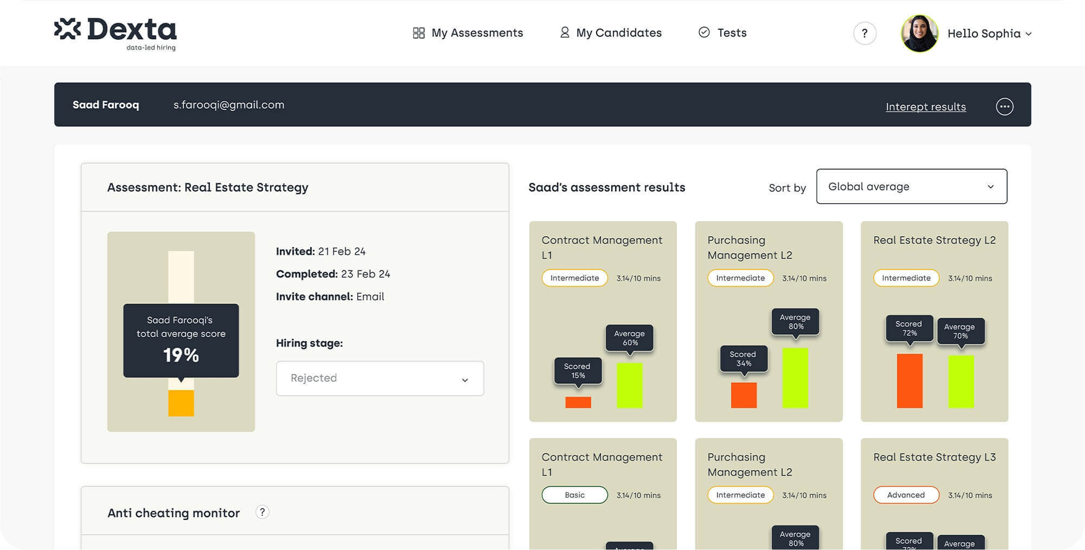Viewport: 1085px width, 550px height.
Task: Click the Basic level badge
Action: (x=575, y=495)
